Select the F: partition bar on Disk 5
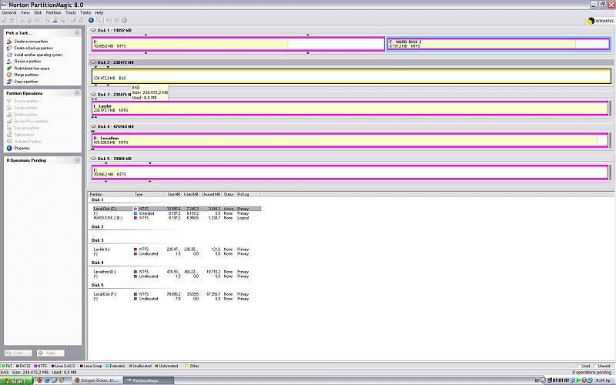The height and width of the screenshot is (385, 616). 350,172
